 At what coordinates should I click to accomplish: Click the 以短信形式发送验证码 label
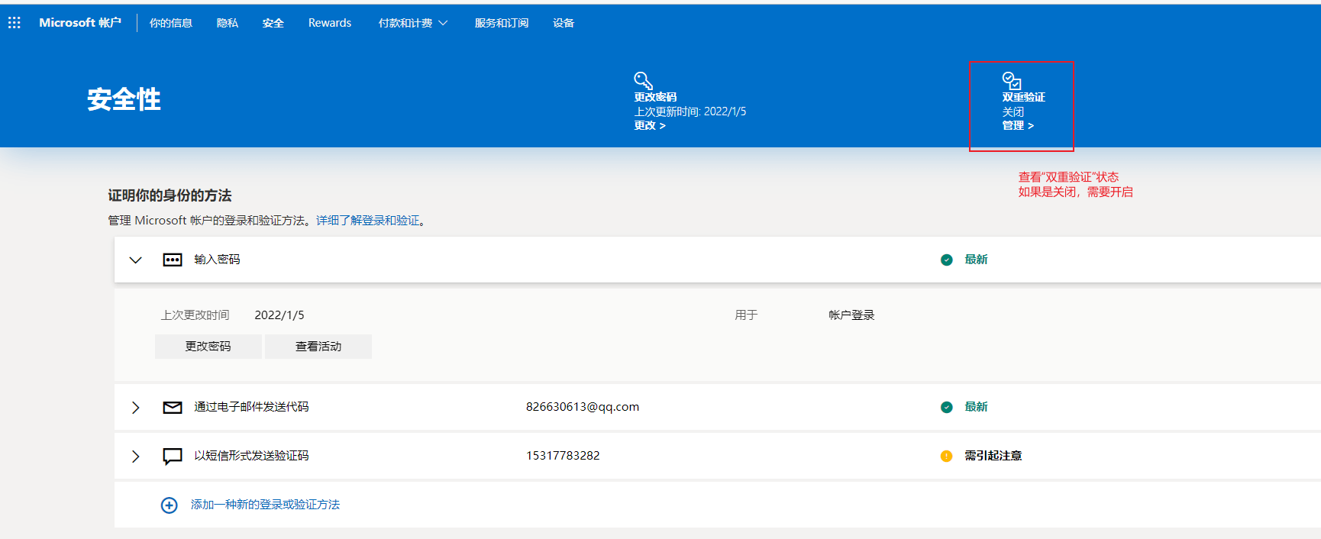click(x=251, y=456)
